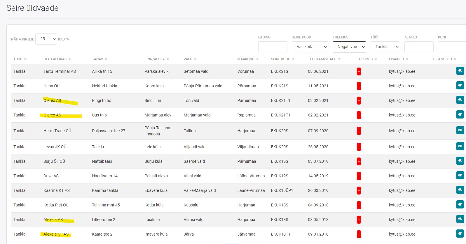
Task: Select the Imavere küla cell
Action: 156,234
